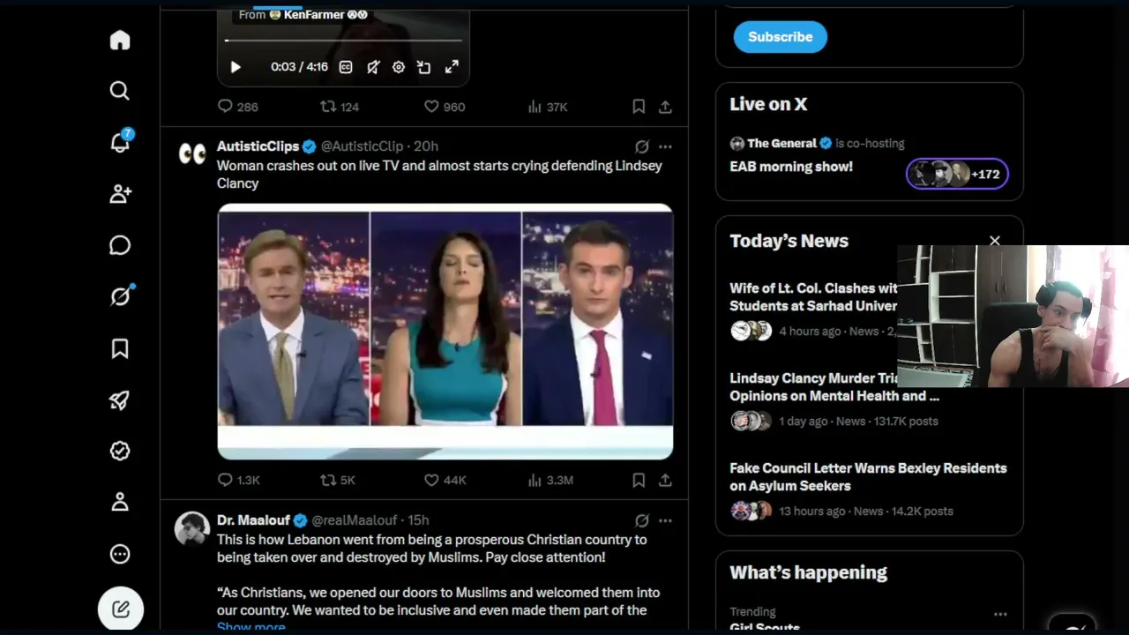Click the Subscribe button
Viewport: 1129px width, 635px height.
pyautogui.click(x=781, y=37)
